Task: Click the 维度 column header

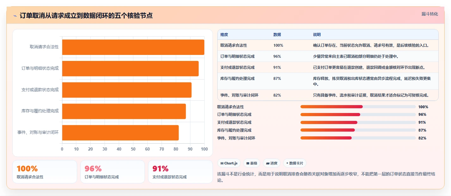Action: click(224, 34)
